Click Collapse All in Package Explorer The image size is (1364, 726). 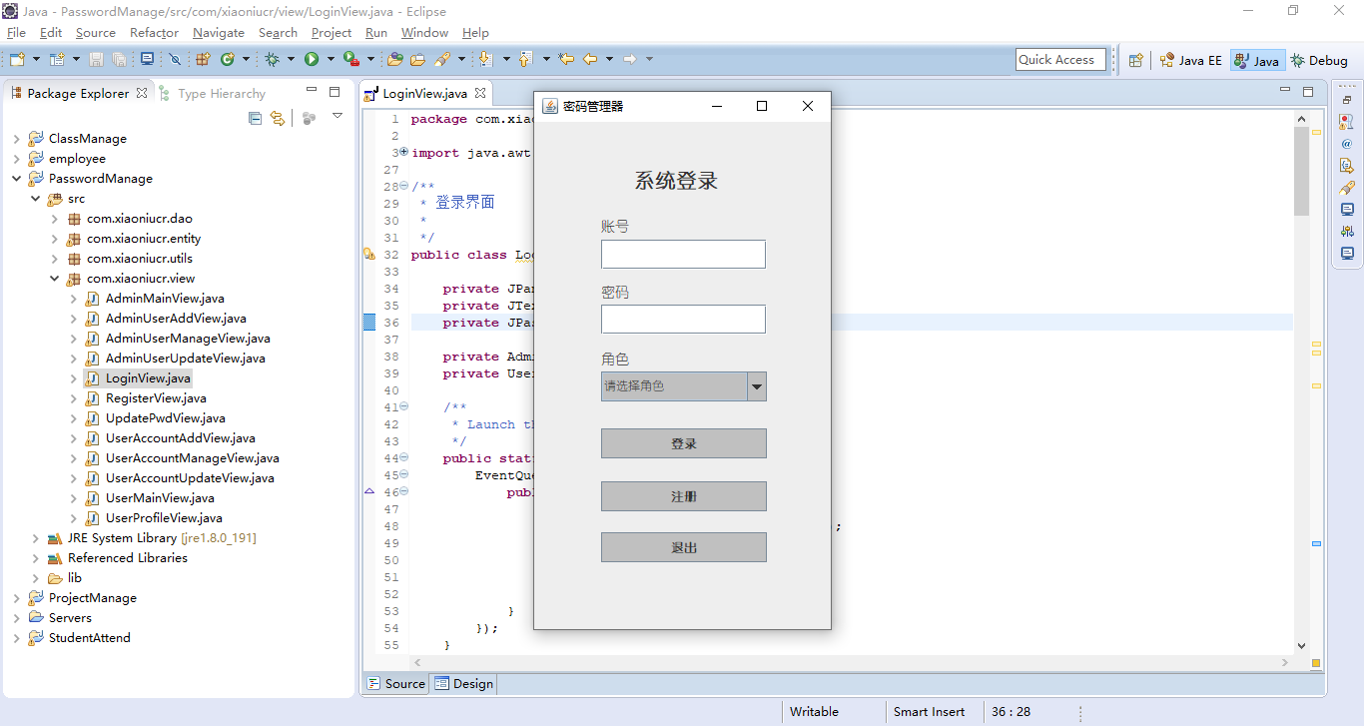255,118
